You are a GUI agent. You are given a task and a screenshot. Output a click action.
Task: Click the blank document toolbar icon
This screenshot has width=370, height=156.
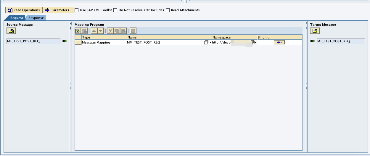[133, 31]
